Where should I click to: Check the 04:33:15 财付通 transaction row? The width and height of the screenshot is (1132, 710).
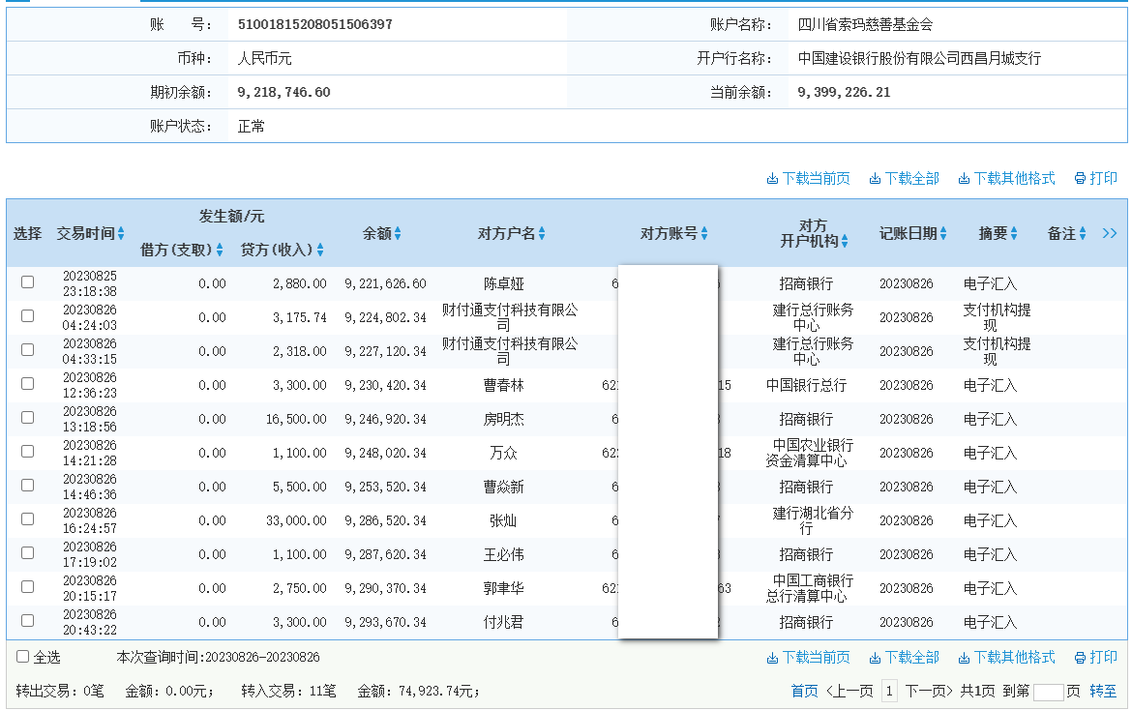click(27, 350)
